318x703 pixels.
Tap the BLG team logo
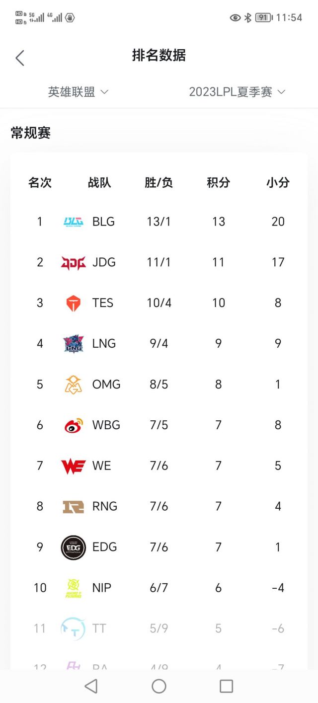[74, 222]
